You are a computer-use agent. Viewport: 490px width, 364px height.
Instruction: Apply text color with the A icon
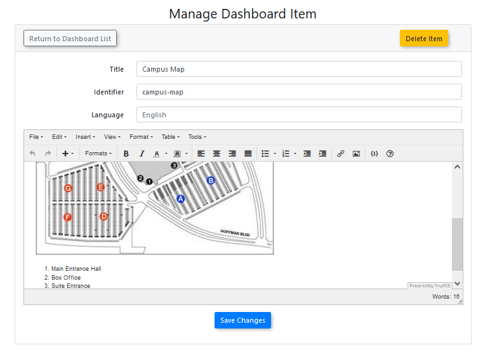pyautogui.click(x=157, y=153)
